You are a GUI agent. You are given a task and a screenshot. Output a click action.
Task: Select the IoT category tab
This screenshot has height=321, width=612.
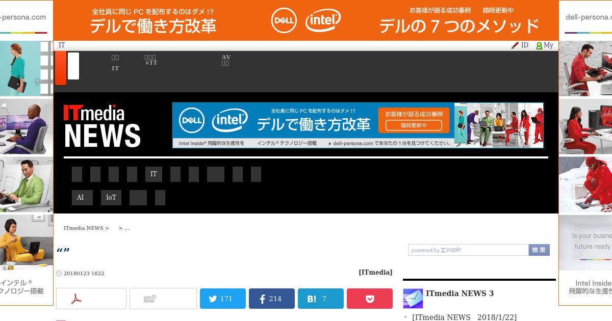click(x=111, y=198)
